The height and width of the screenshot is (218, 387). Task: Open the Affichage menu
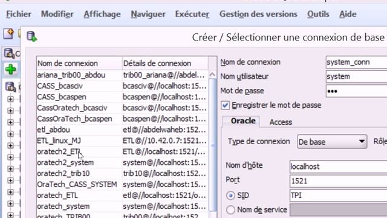[x=102, y=14]
